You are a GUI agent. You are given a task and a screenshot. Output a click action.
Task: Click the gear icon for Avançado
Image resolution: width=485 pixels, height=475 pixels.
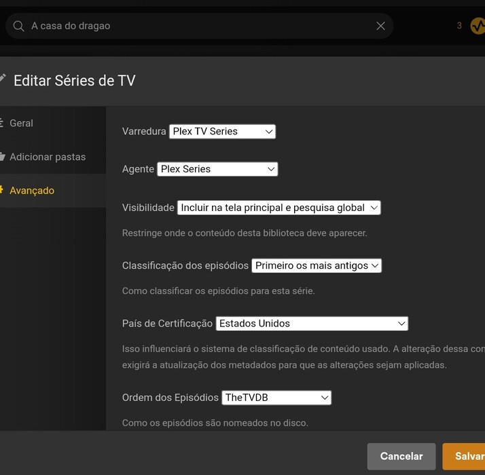click(1, 190)
